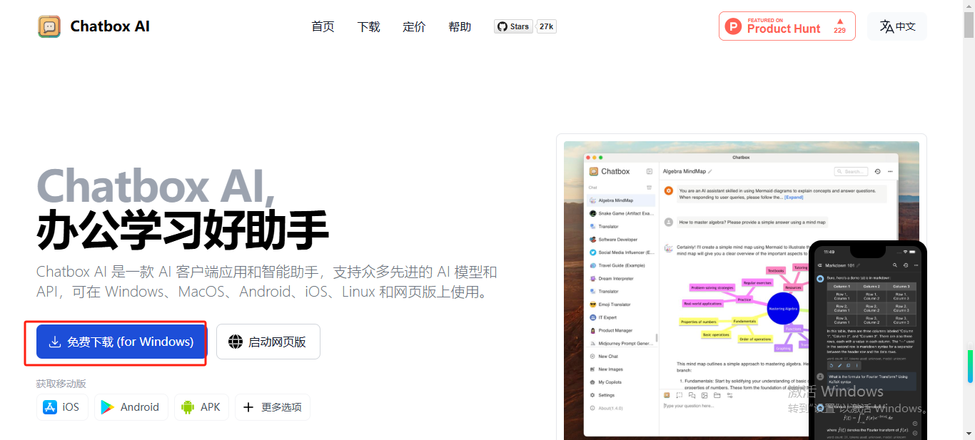Click the Markdown 101 title in phone mockup
The width and height of the screenshot is (975, 440).
[840, 265]
